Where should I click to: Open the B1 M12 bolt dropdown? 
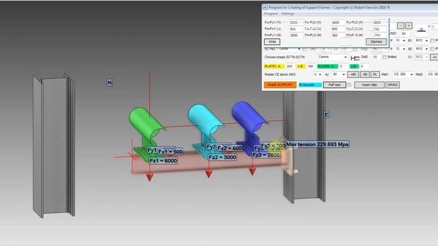click(422, 41)
